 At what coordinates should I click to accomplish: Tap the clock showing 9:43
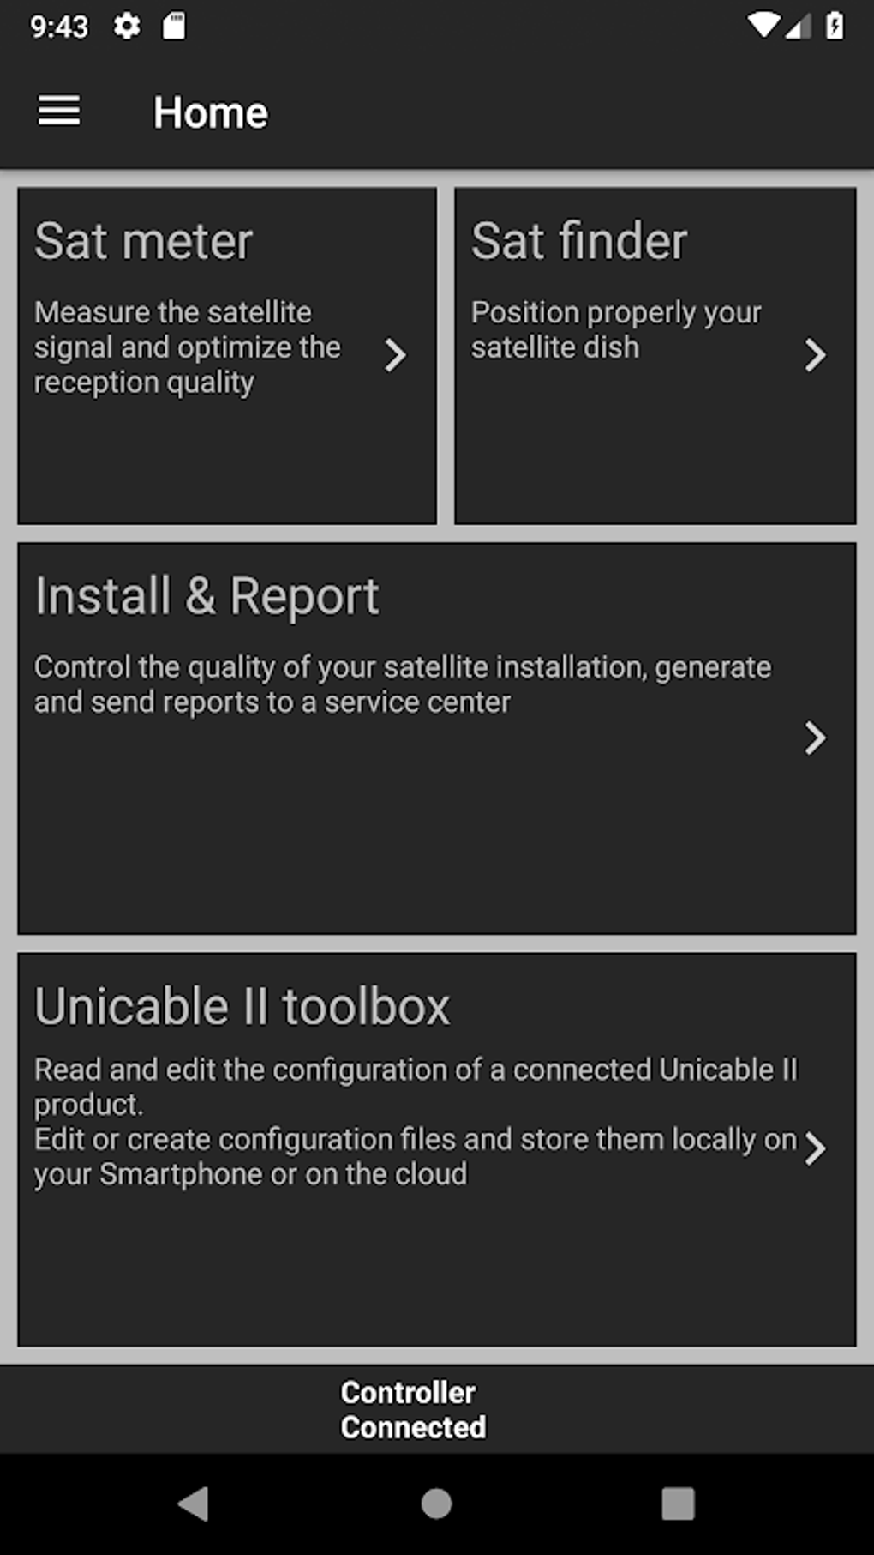coord(60,26)
